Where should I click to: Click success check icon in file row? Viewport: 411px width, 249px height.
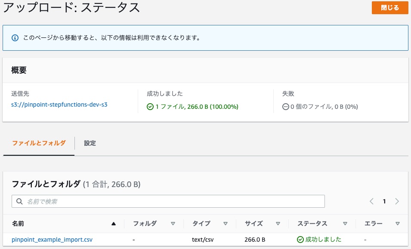pyautogui.click(x=300, y=239)
